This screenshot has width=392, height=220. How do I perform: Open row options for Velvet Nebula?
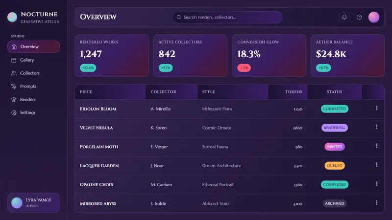click(x=376, y=127)
